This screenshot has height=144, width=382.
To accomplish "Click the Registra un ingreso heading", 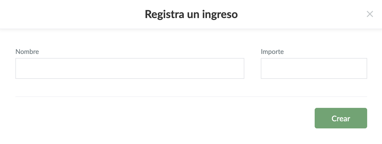I will tap(191, 14).
